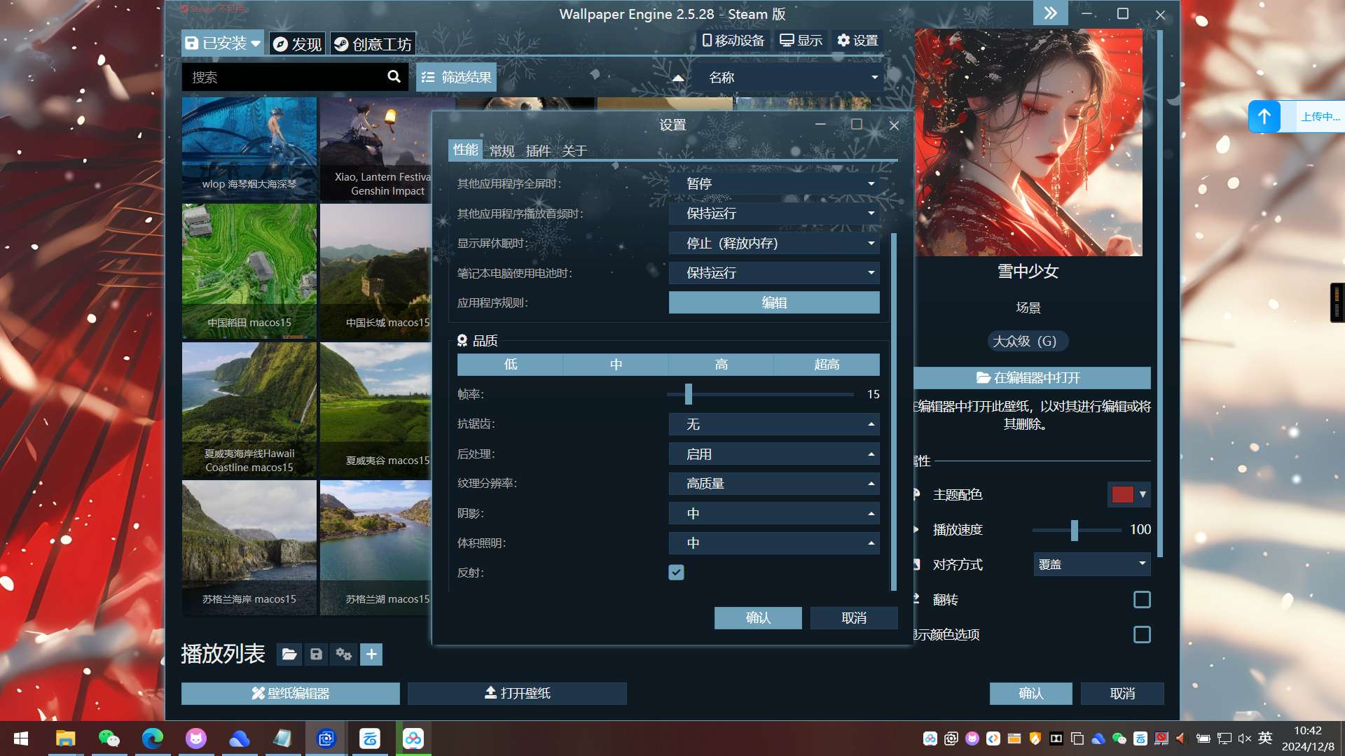
Task: Toggle 反射 reflection checkbox
Action: point(676,573)
